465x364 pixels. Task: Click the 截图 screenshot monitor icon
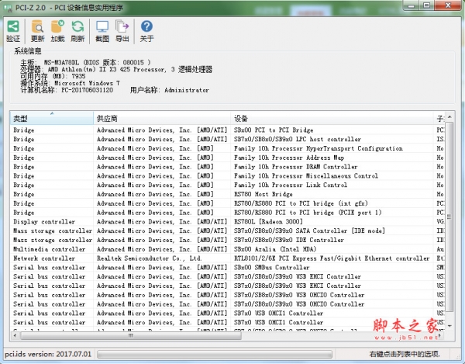pos(102,26)
